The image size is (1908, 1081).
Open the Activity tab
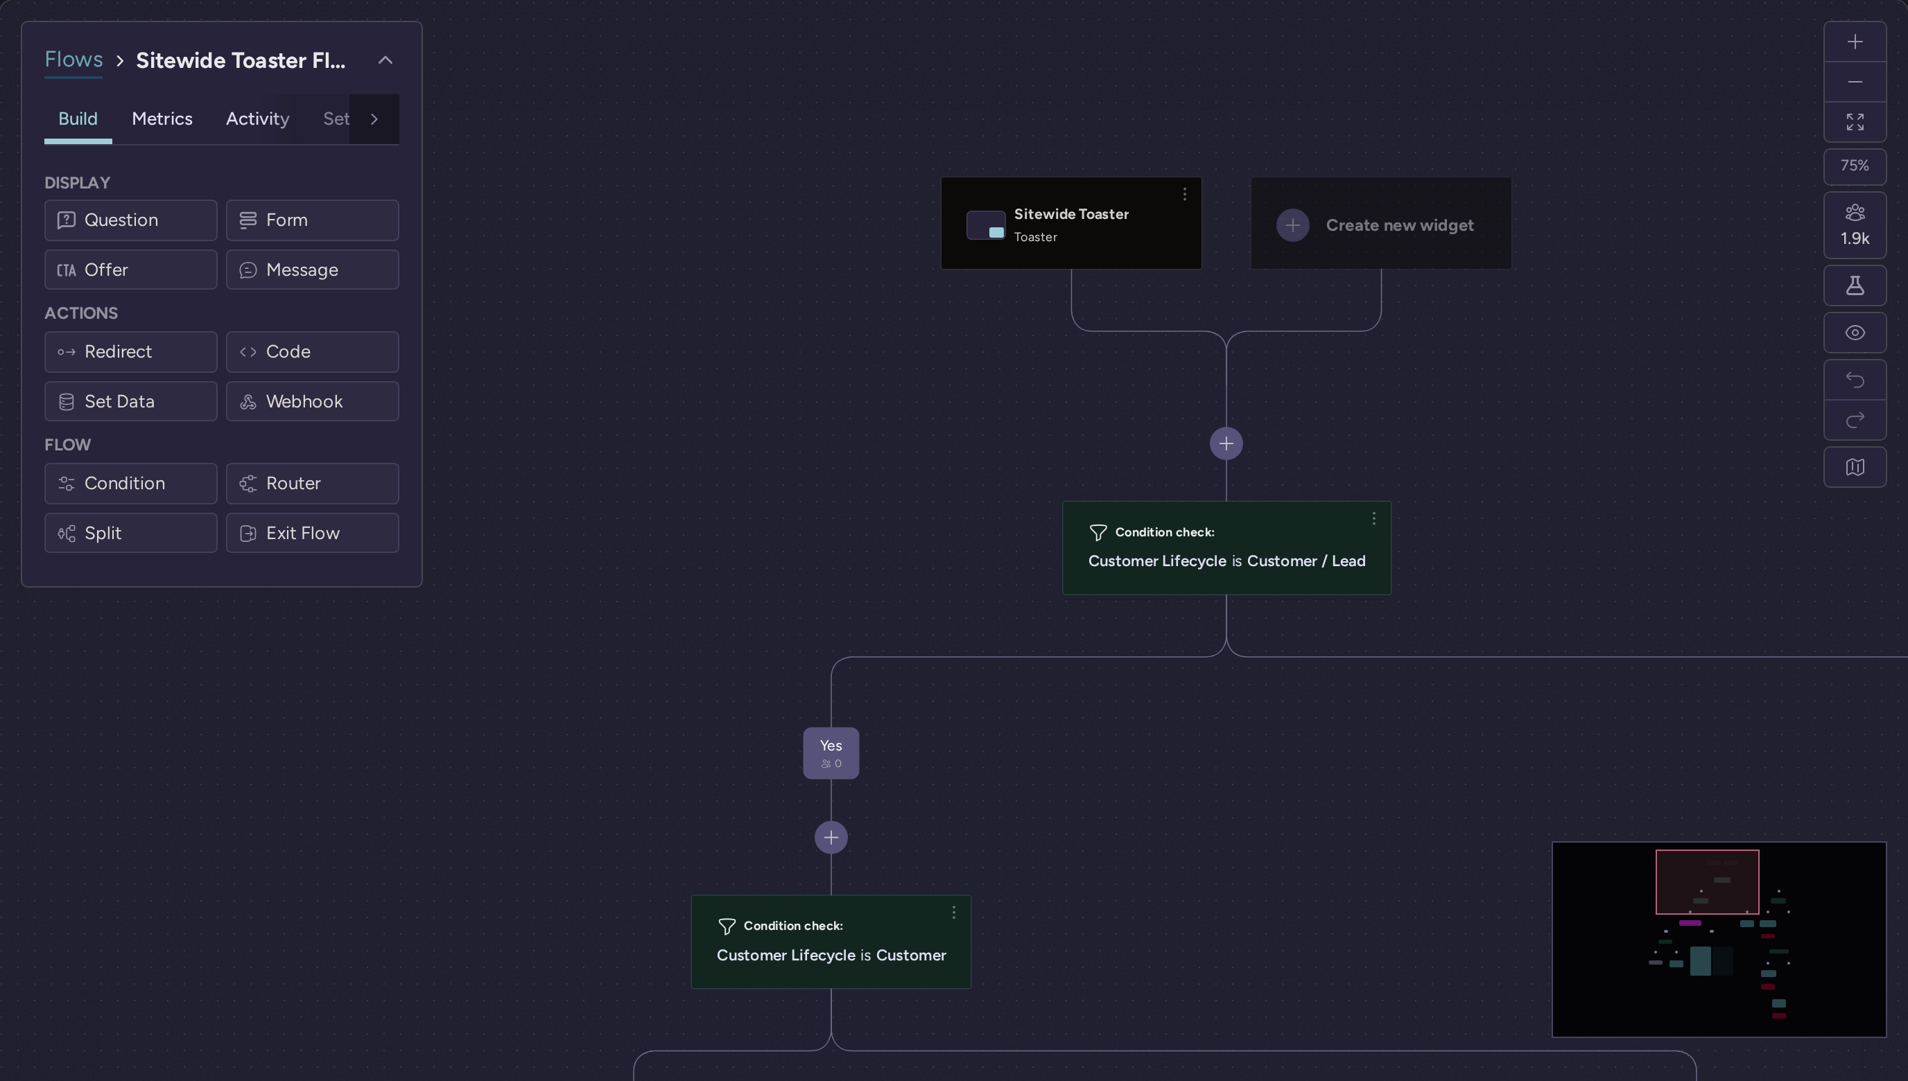258,118
